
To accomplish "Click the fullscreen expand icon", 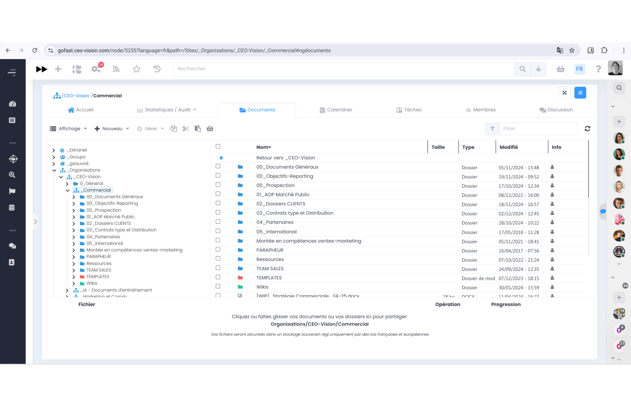I will (x=564, y=93).
